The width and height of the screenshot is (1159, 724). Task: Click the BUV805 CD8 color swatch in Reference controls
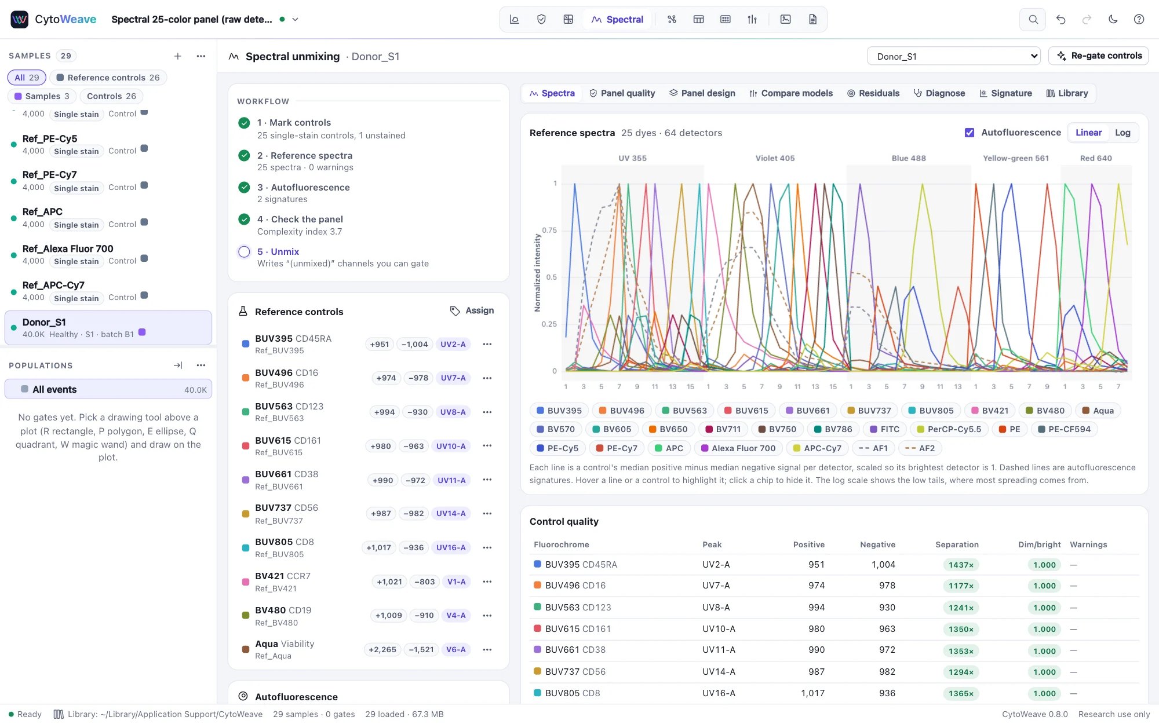[x=245, y=548]
